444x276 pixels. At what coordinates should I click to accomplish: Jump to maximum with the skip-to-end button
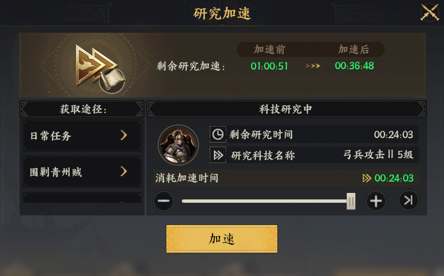coord(408,200)
